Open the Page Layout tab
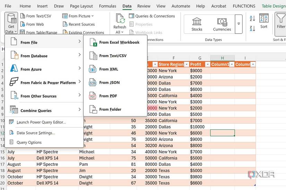 coord(81,6)
